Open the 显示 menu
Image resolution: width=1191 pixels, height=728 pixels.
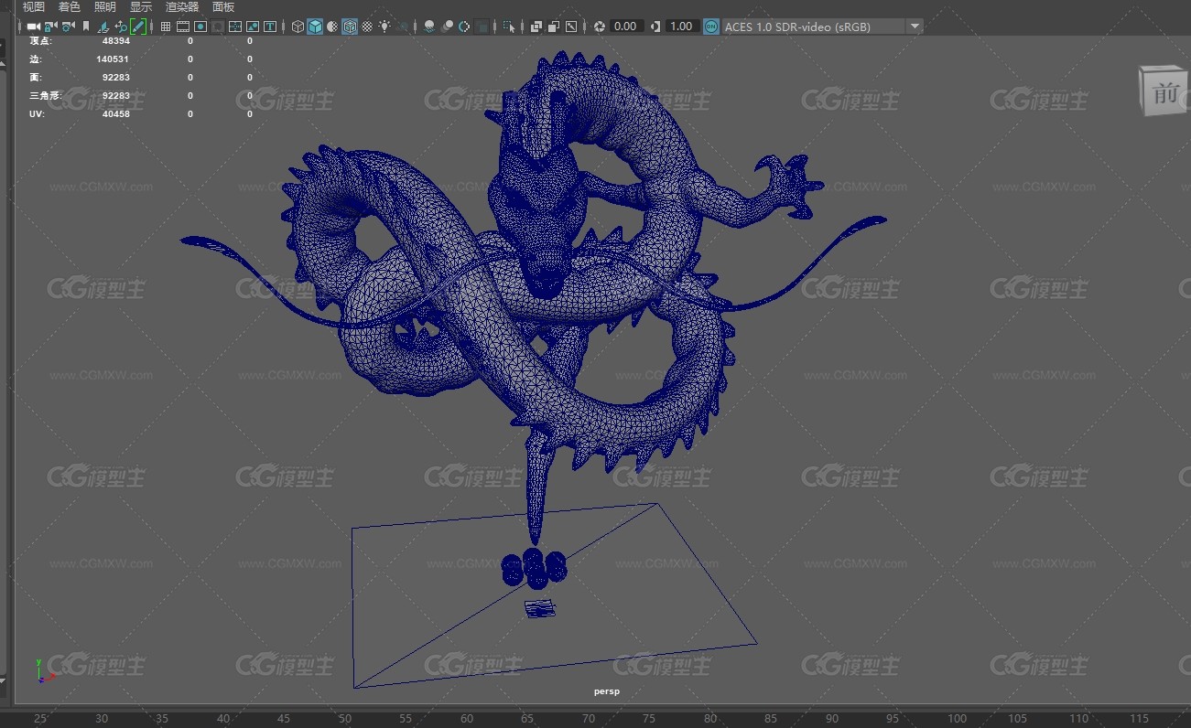[141, 7]
